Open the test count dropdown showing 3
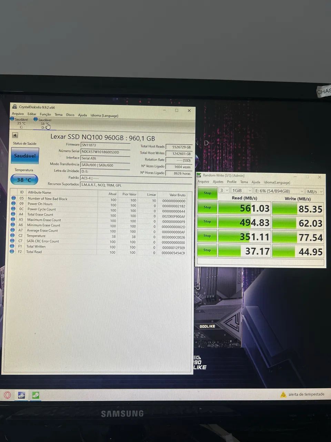Screen dimensions: 331x442 click(x=224, y=191)
